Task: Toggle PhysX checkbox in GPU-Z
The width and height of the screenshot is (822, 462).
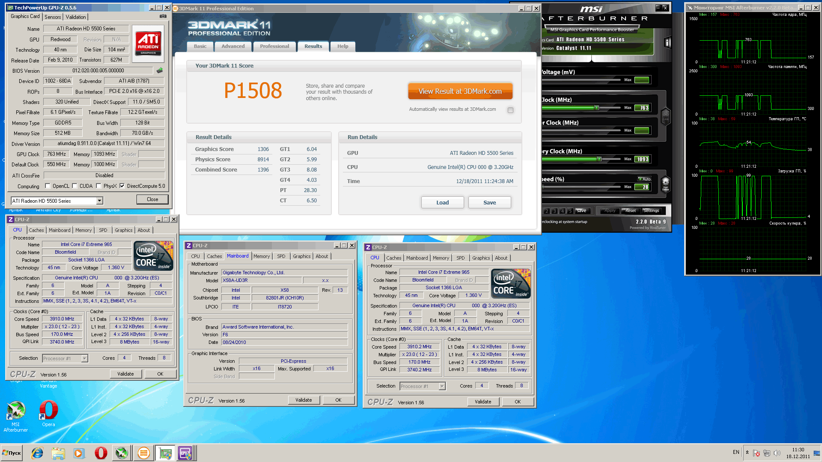Action: pyautogui.click(x=99, y=186)
